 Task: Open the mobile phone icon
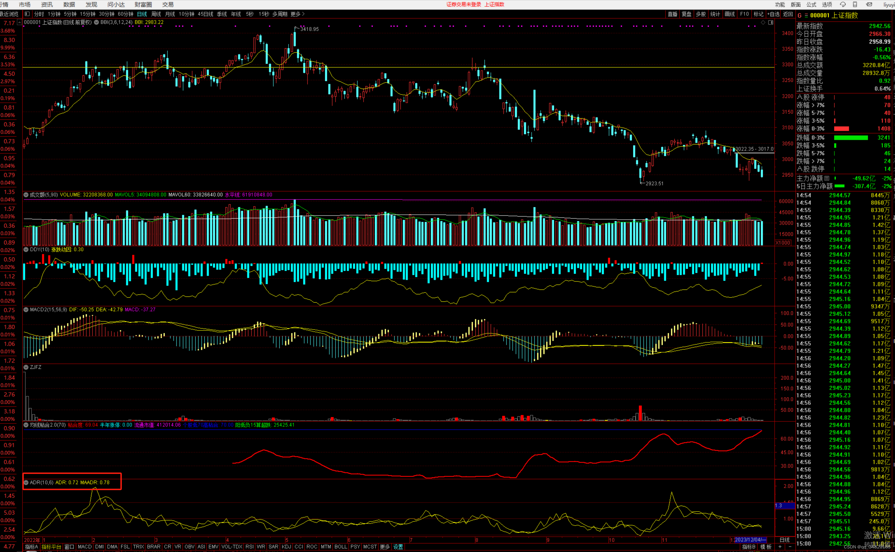(x=855, y=4)
